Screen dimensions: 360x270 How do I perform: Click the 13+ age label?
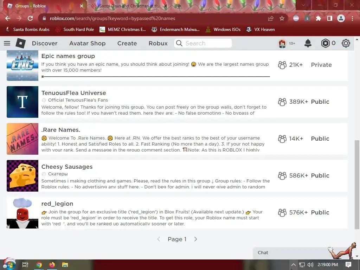pyautogui.click(x=292, y=43)
